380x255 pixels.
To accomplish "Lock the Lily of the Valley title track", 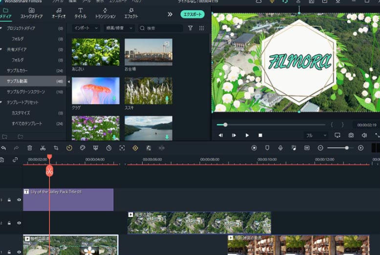I will tap(9, 200).
